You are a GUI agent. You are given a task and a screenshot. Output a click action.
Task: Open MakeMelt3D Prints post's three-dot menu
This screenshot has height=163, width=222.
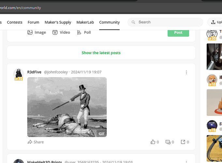click(186, 162)
